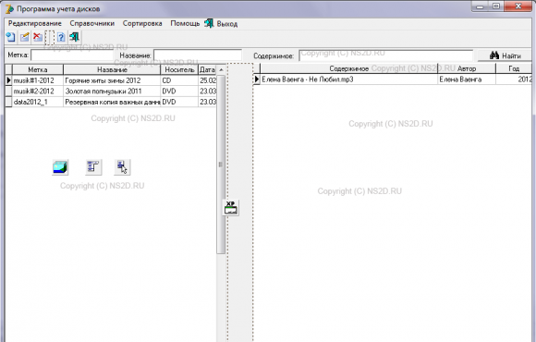Click the edit record pencil icon
Image resolution: width=536 pixels, height=342 pixels.
point(25,37)
